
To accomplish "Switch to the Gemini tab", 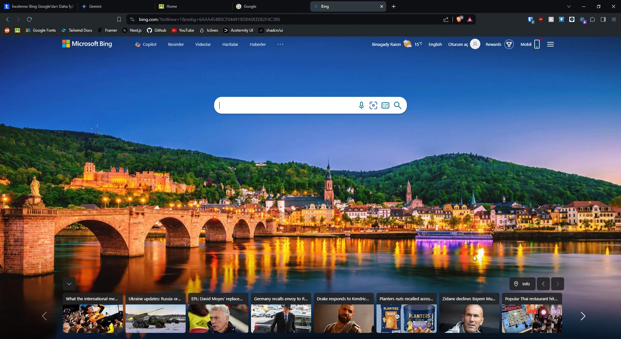I will [116, 6].
